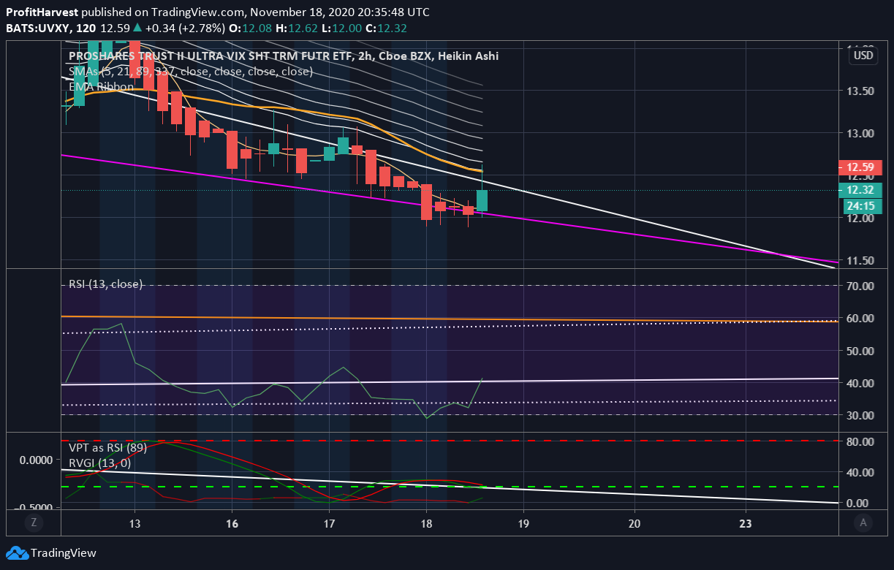Click date label 23 on time axis
This screenshot has height=570, width=894.
point(746,523)
